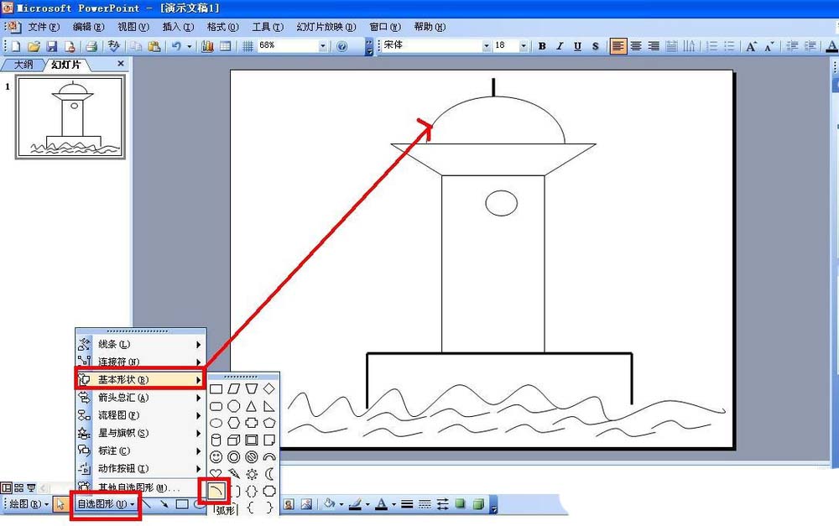Select slide 1 thumbnail in the slides pane

70,117
